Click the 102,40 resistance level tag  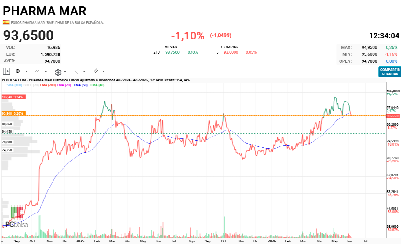[14, 97]
